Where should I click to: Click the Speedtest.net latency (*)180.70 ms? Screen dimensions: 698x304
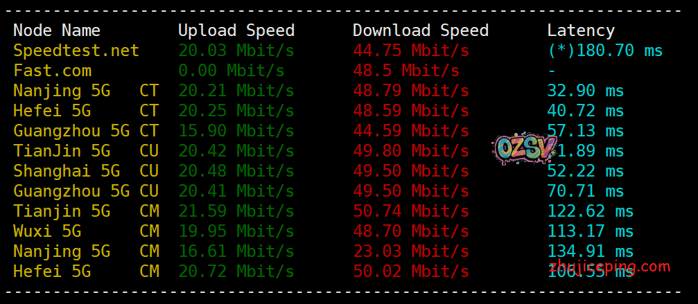605,51
